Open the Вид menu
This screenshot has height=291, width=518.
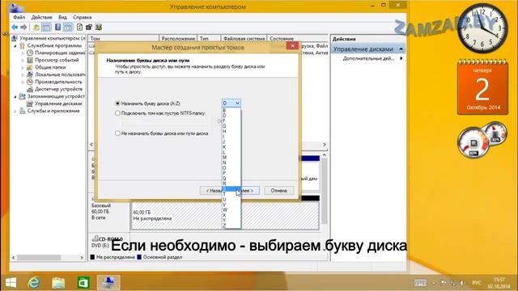coord(62,17)
